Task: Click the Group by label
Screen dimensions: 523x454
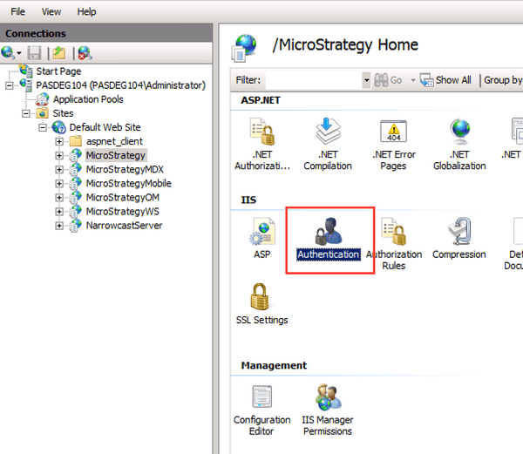Action: (x=503, y=80)
